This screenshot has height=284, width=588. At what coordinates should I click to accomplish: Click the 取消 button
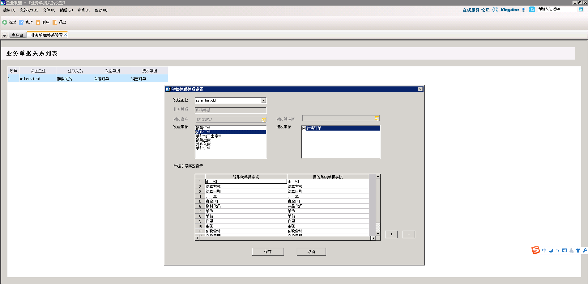[x=311, y=252]
